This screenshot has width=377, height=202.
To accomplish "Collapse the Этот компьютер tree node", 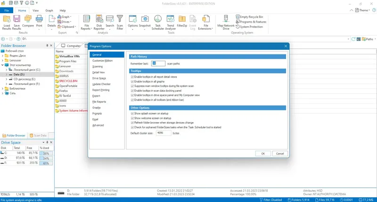I will click(x=3, y=65).
